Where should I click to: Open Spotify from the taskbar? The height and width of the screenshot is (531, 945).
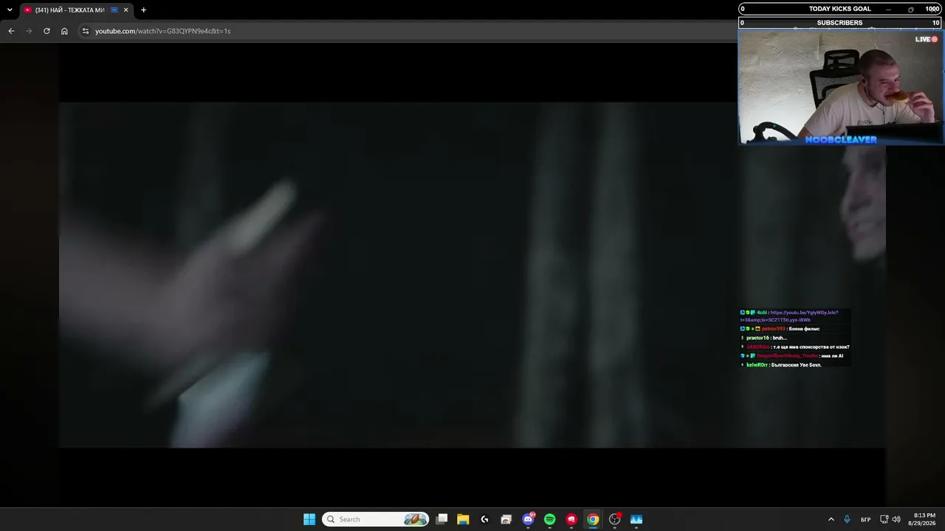(x=549, y=519)
